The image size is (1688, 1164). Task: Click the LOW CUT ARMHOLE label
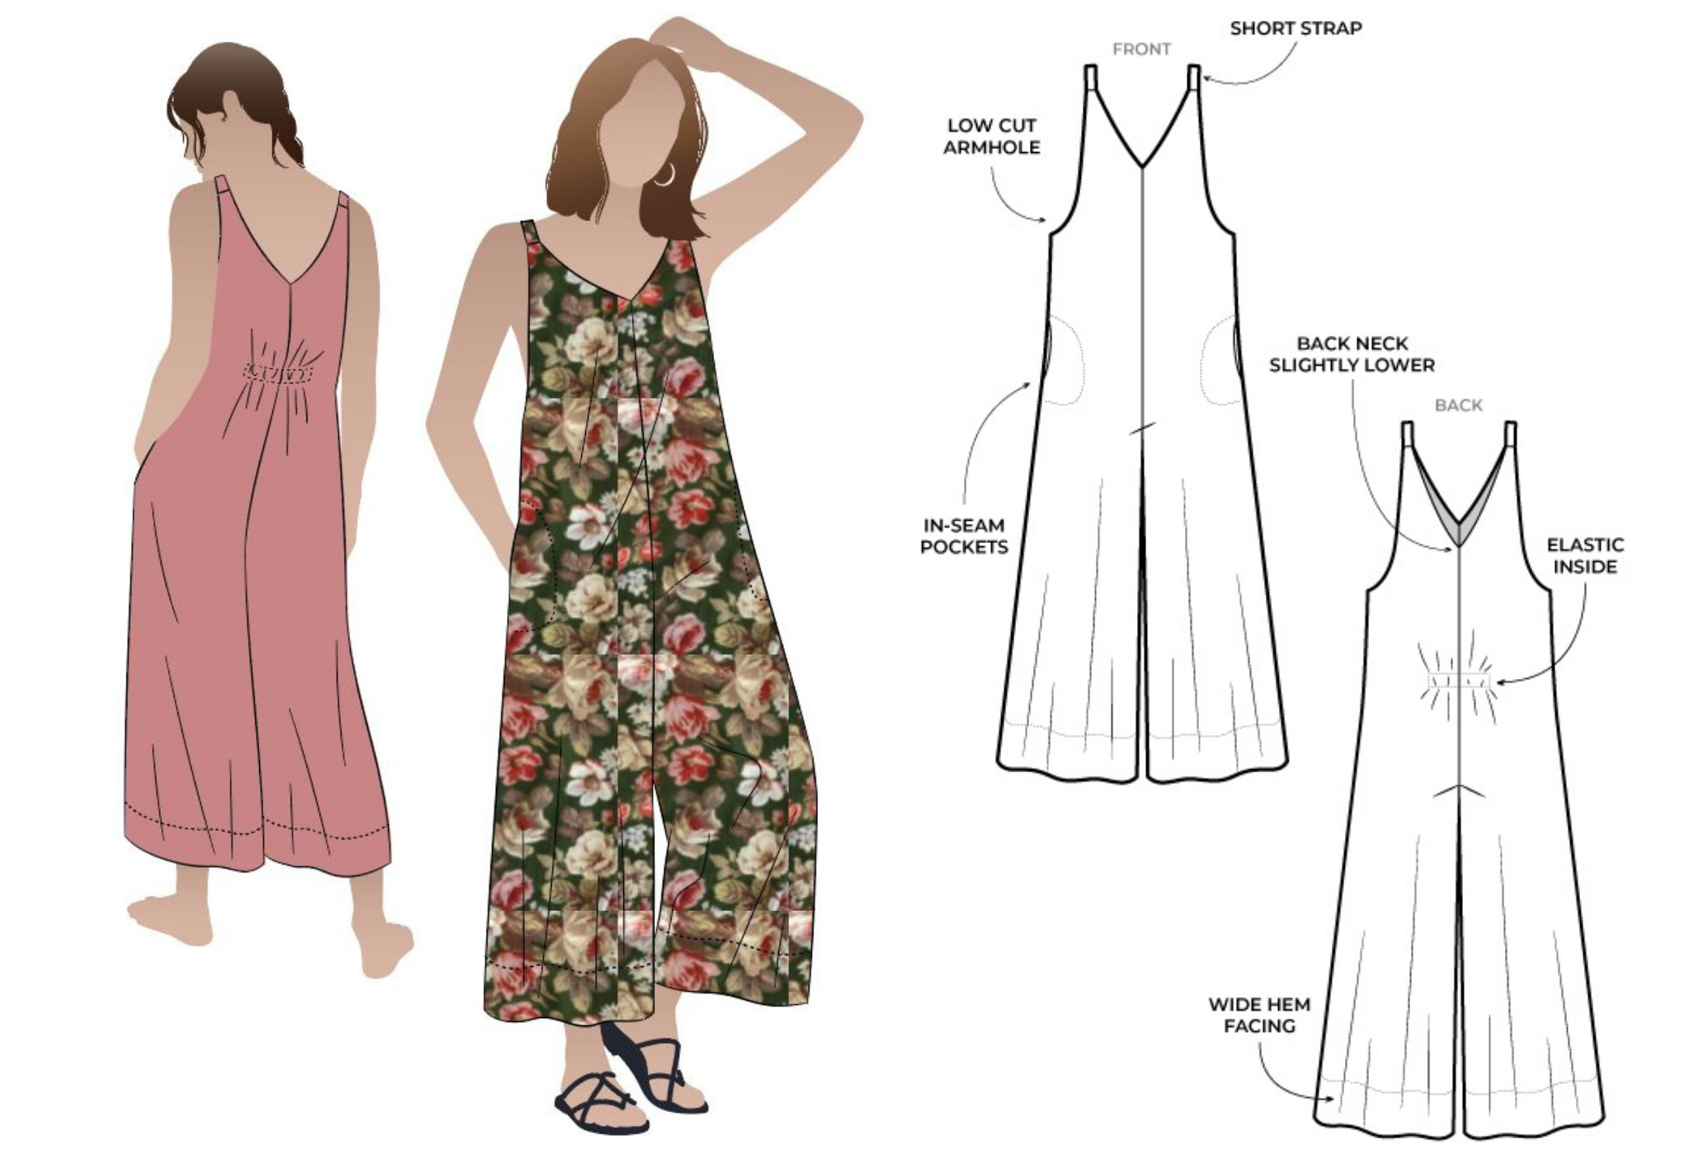pyautogui.click(x=991, y=136)
